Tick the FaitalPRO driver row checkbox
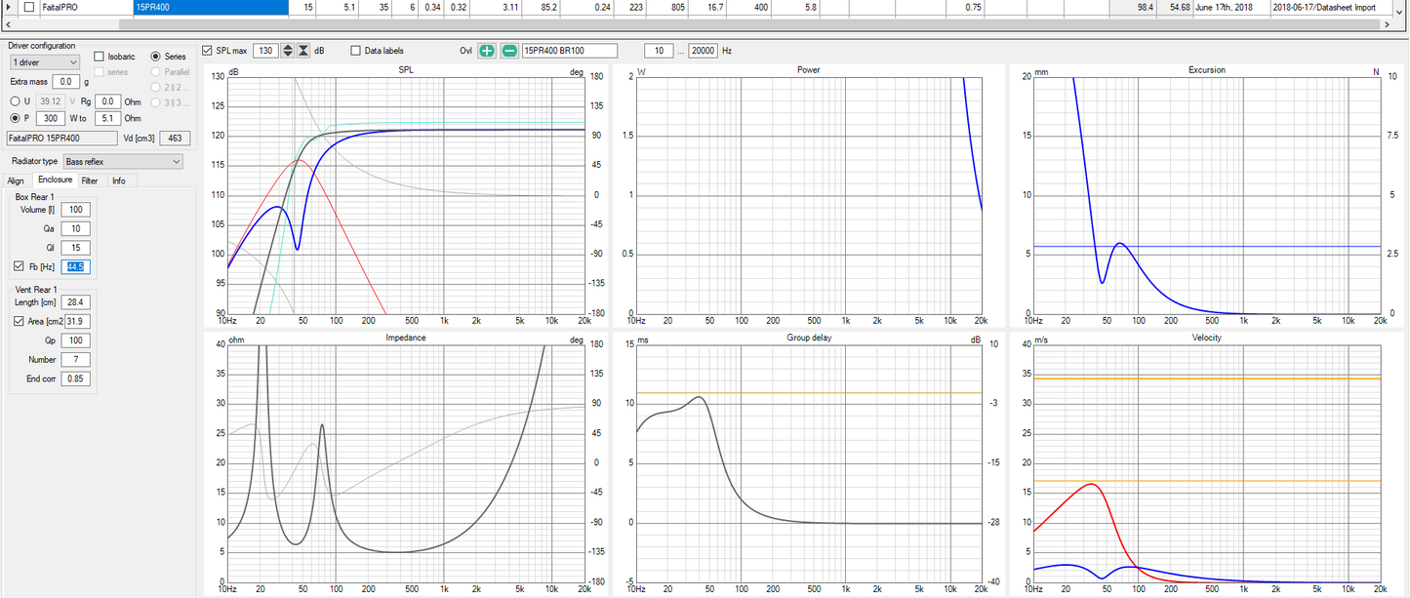 29,7
